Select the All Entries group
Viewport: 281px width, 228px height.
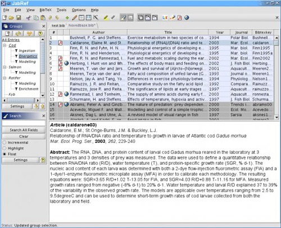11,40
